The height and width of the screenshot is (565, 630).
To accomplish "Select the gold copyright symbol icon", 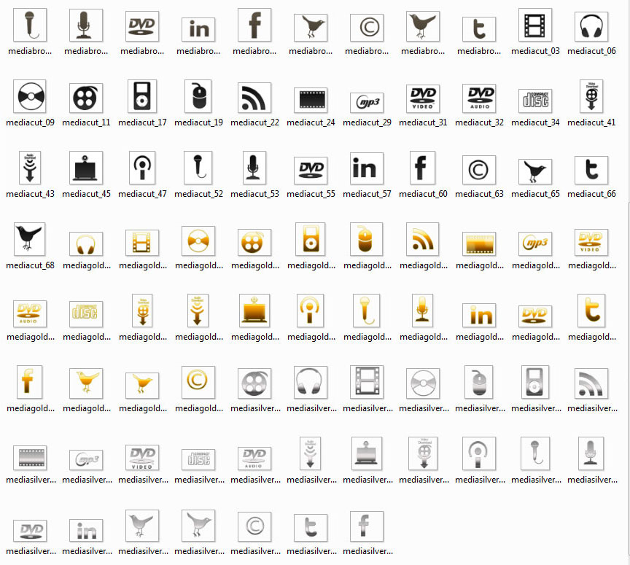I will (x=198, y=382).
